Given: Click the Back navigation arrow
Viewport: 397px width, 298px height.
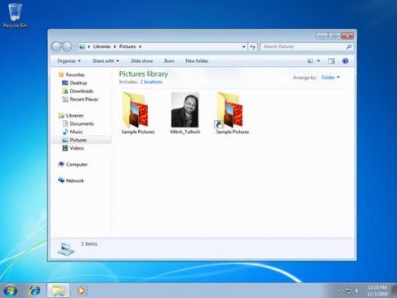Looking at the screenshot, I should pyautogui.click(x=56, y=46).
